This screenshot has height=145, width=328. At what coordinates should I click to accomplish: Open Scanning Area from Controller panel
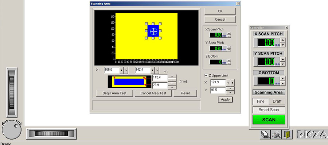click(269, 92)
